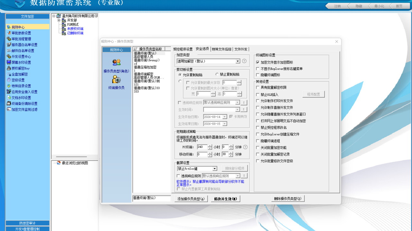Click the 屏幕水印设置 monitor icon

coord(9,63)
